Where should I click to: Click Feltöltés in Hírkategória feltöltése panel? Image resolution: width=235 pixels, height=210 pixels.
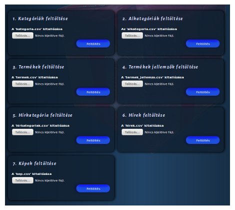pos(93,140)
